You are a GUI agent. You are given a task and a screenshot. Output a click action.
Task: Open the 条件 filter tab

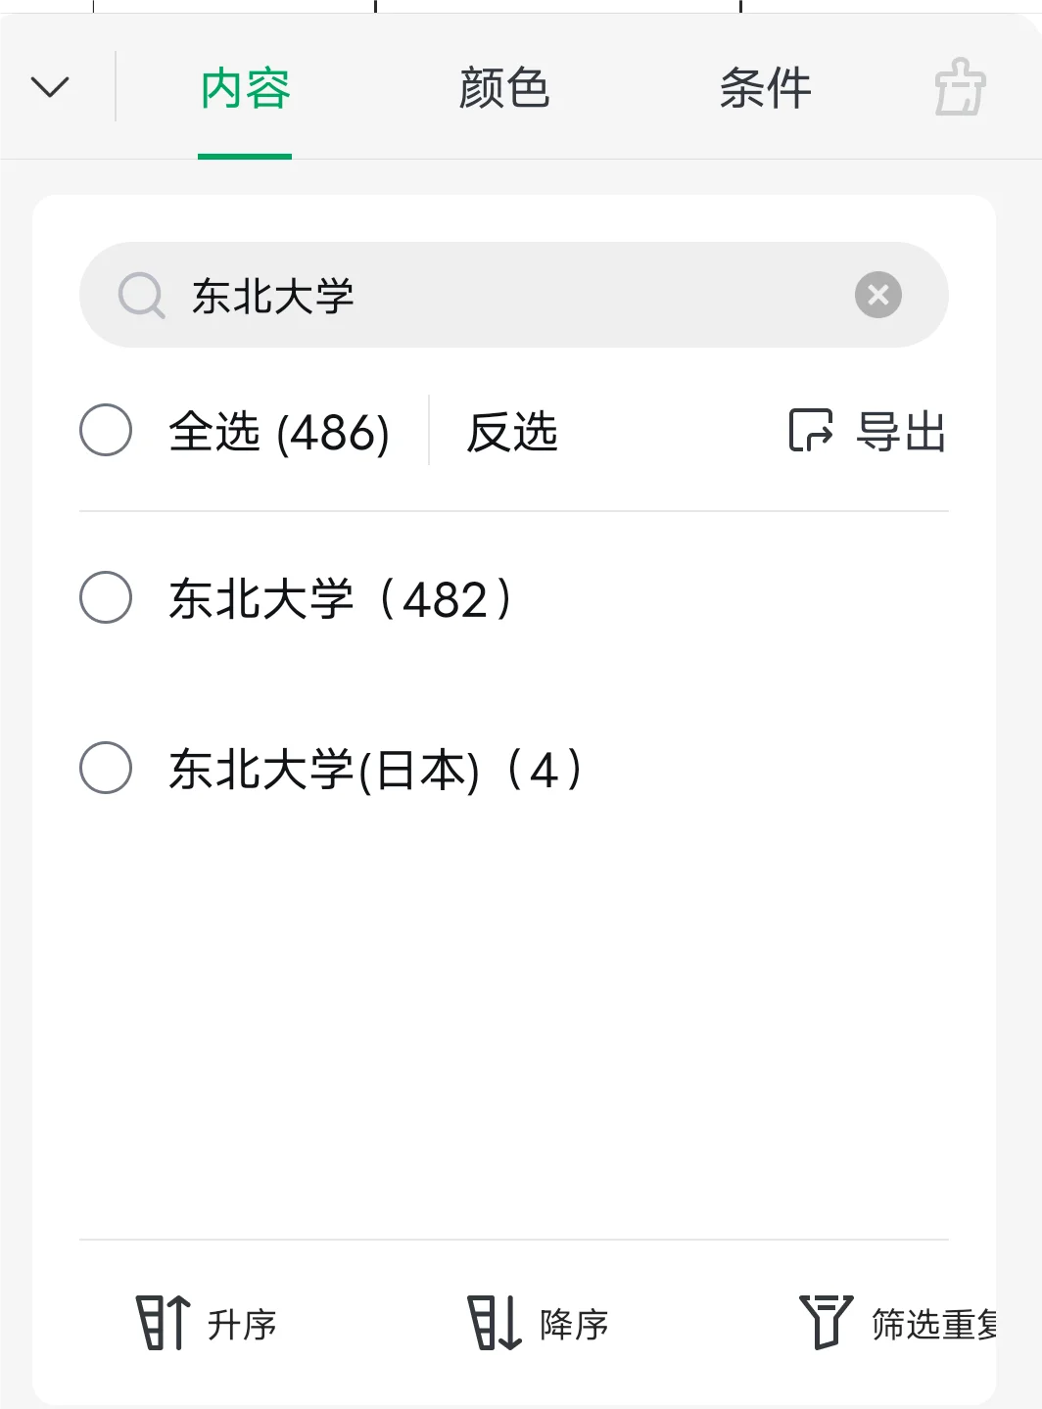click(x=765, y=89)
